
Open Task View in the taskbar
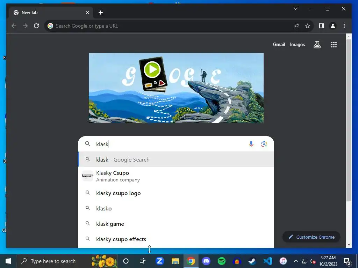pos(143,261)
